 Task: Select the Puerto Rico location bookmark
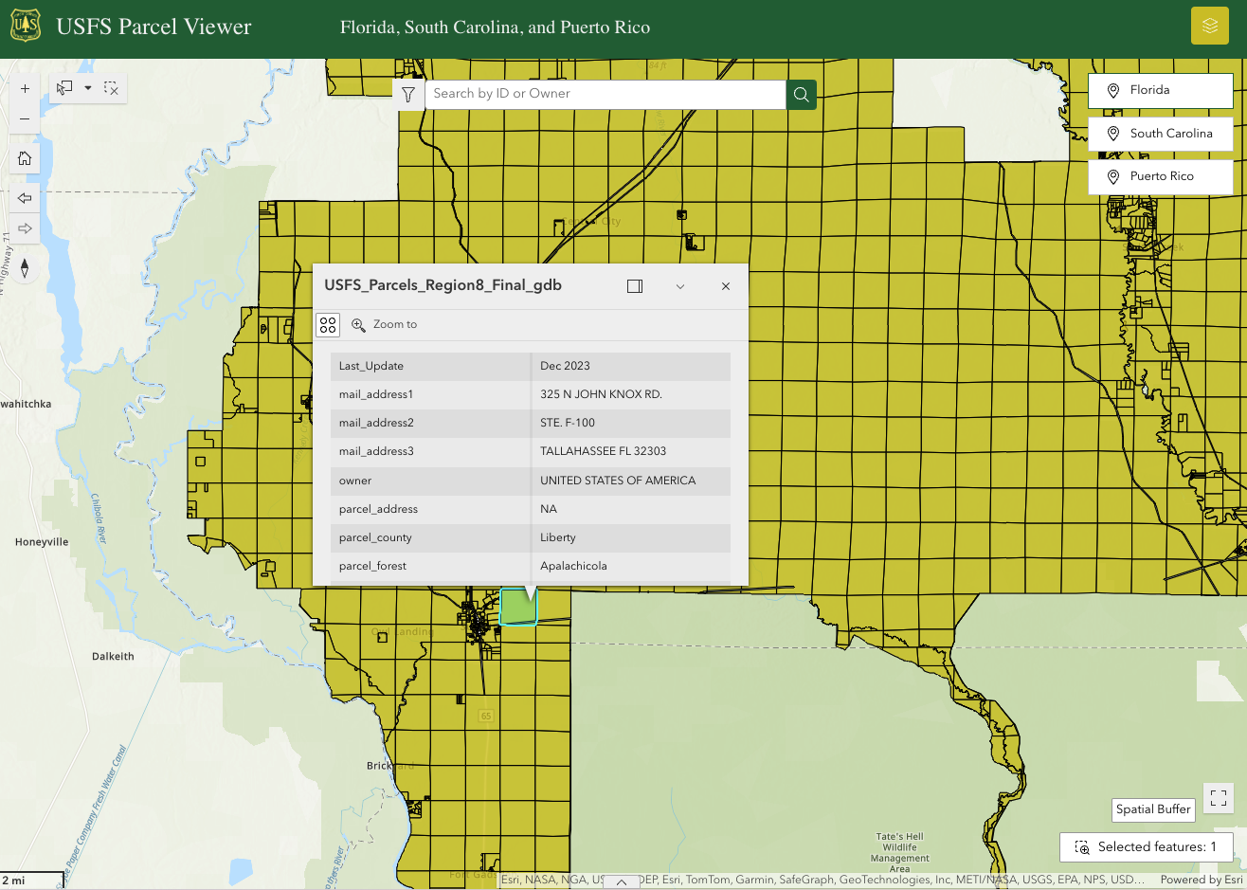point(1160,176)
